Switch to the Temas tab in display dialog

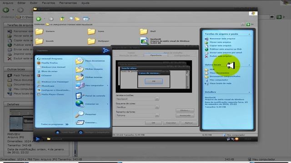[x=131, y=53]
